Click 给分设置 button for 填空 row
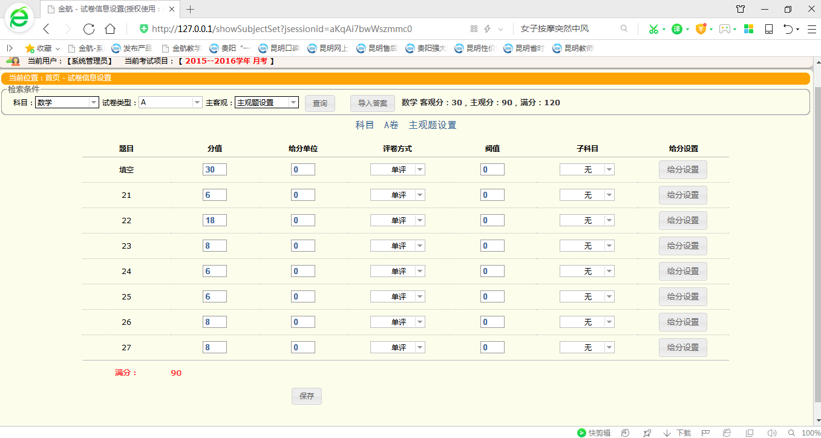821x438 pixels. pyautogui.click(x=683, y=170)
